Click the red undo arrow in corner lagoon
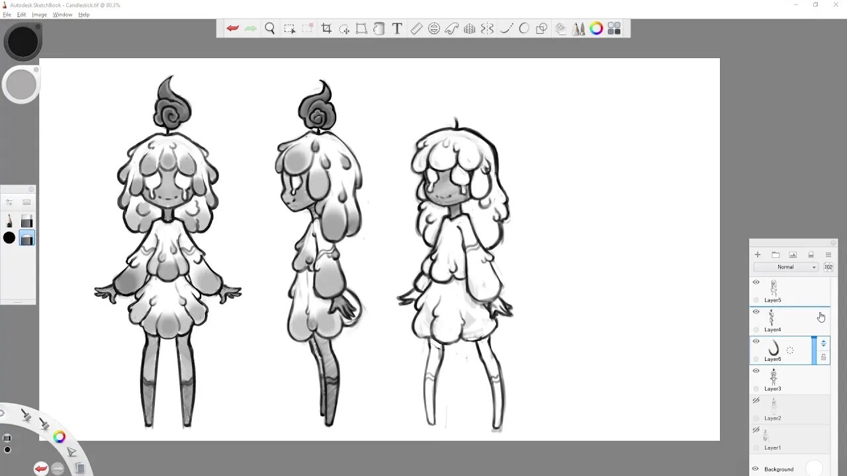This screenshot has height=476, width=847. [41, 469]
